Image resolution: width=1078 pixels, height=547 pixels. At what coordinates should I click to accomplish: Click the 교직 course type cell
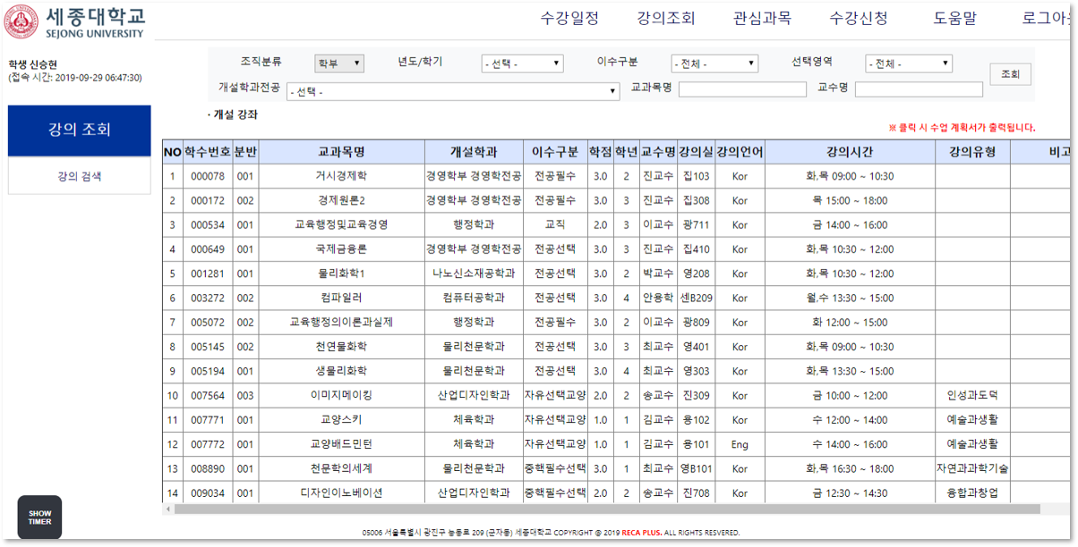coord(555,224)
